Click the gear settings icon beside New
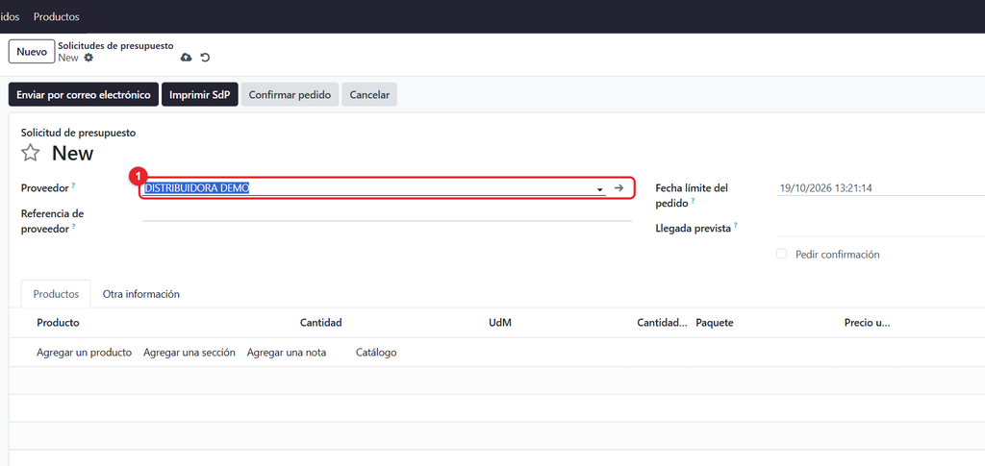This screenshot has width=985, height=466. (x=88, y=58)
